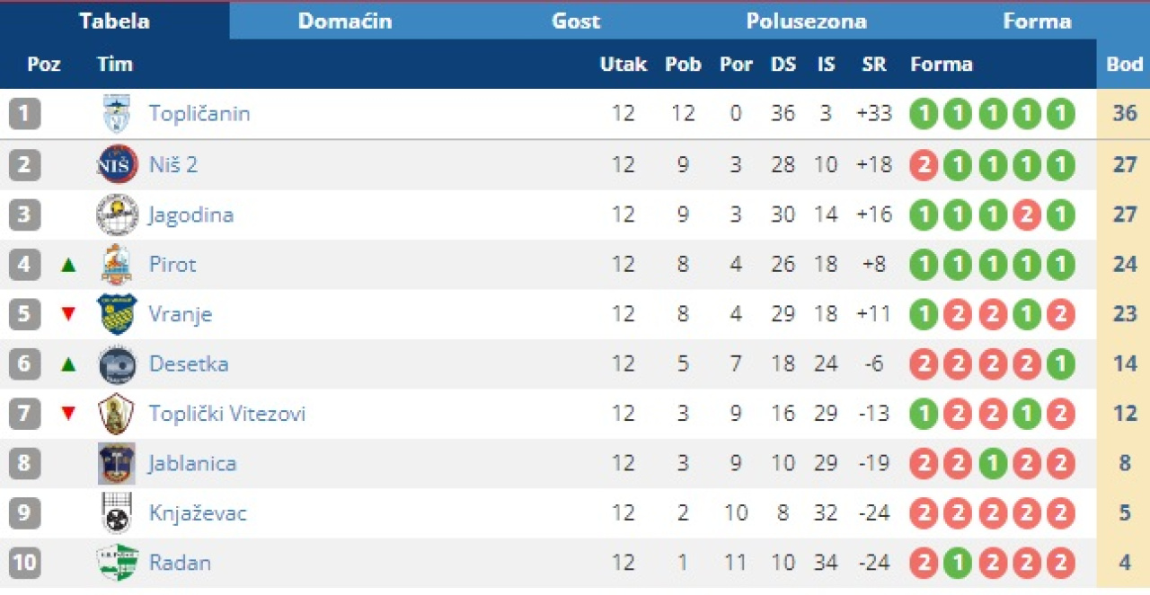Click the Vranje team shield logo
Screen dimensions: 1150x595
pos(117,314)
